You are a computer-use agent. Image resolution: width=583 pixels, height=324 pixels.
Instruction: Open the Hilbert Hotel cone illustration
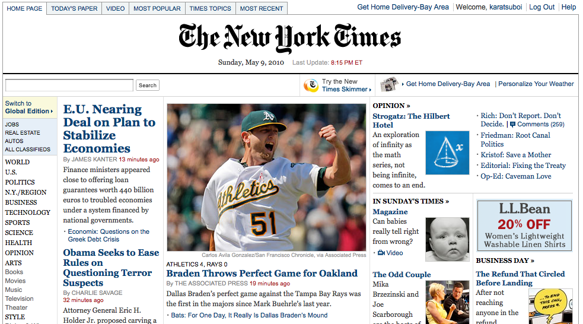point(447,153)
